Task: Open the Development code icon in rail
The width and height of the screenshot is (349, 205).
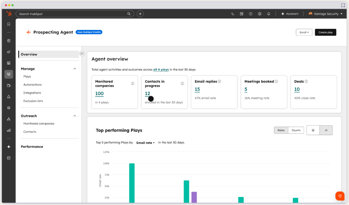Action: (x=9, y=158)
